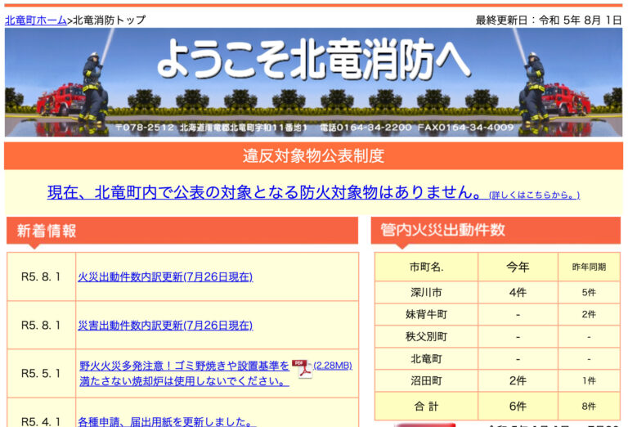Open the 災害出動件数内訳更新 news link
Image resolution: width=628 pixels, height=427 pixels.
165,325
